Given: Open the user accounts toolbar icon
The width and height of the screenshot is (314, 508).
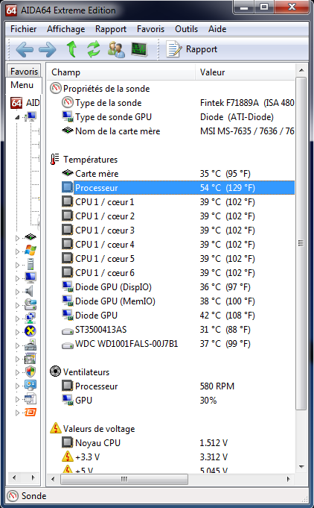Looking at the screenshot, I should point(116,49).
